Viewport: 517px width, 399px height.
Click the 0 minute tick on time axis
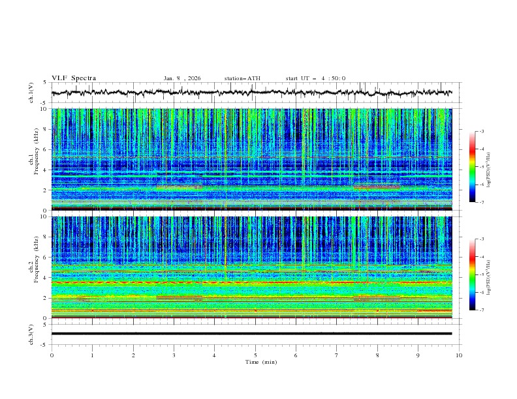pyautogui.click(x=52, y=355)
